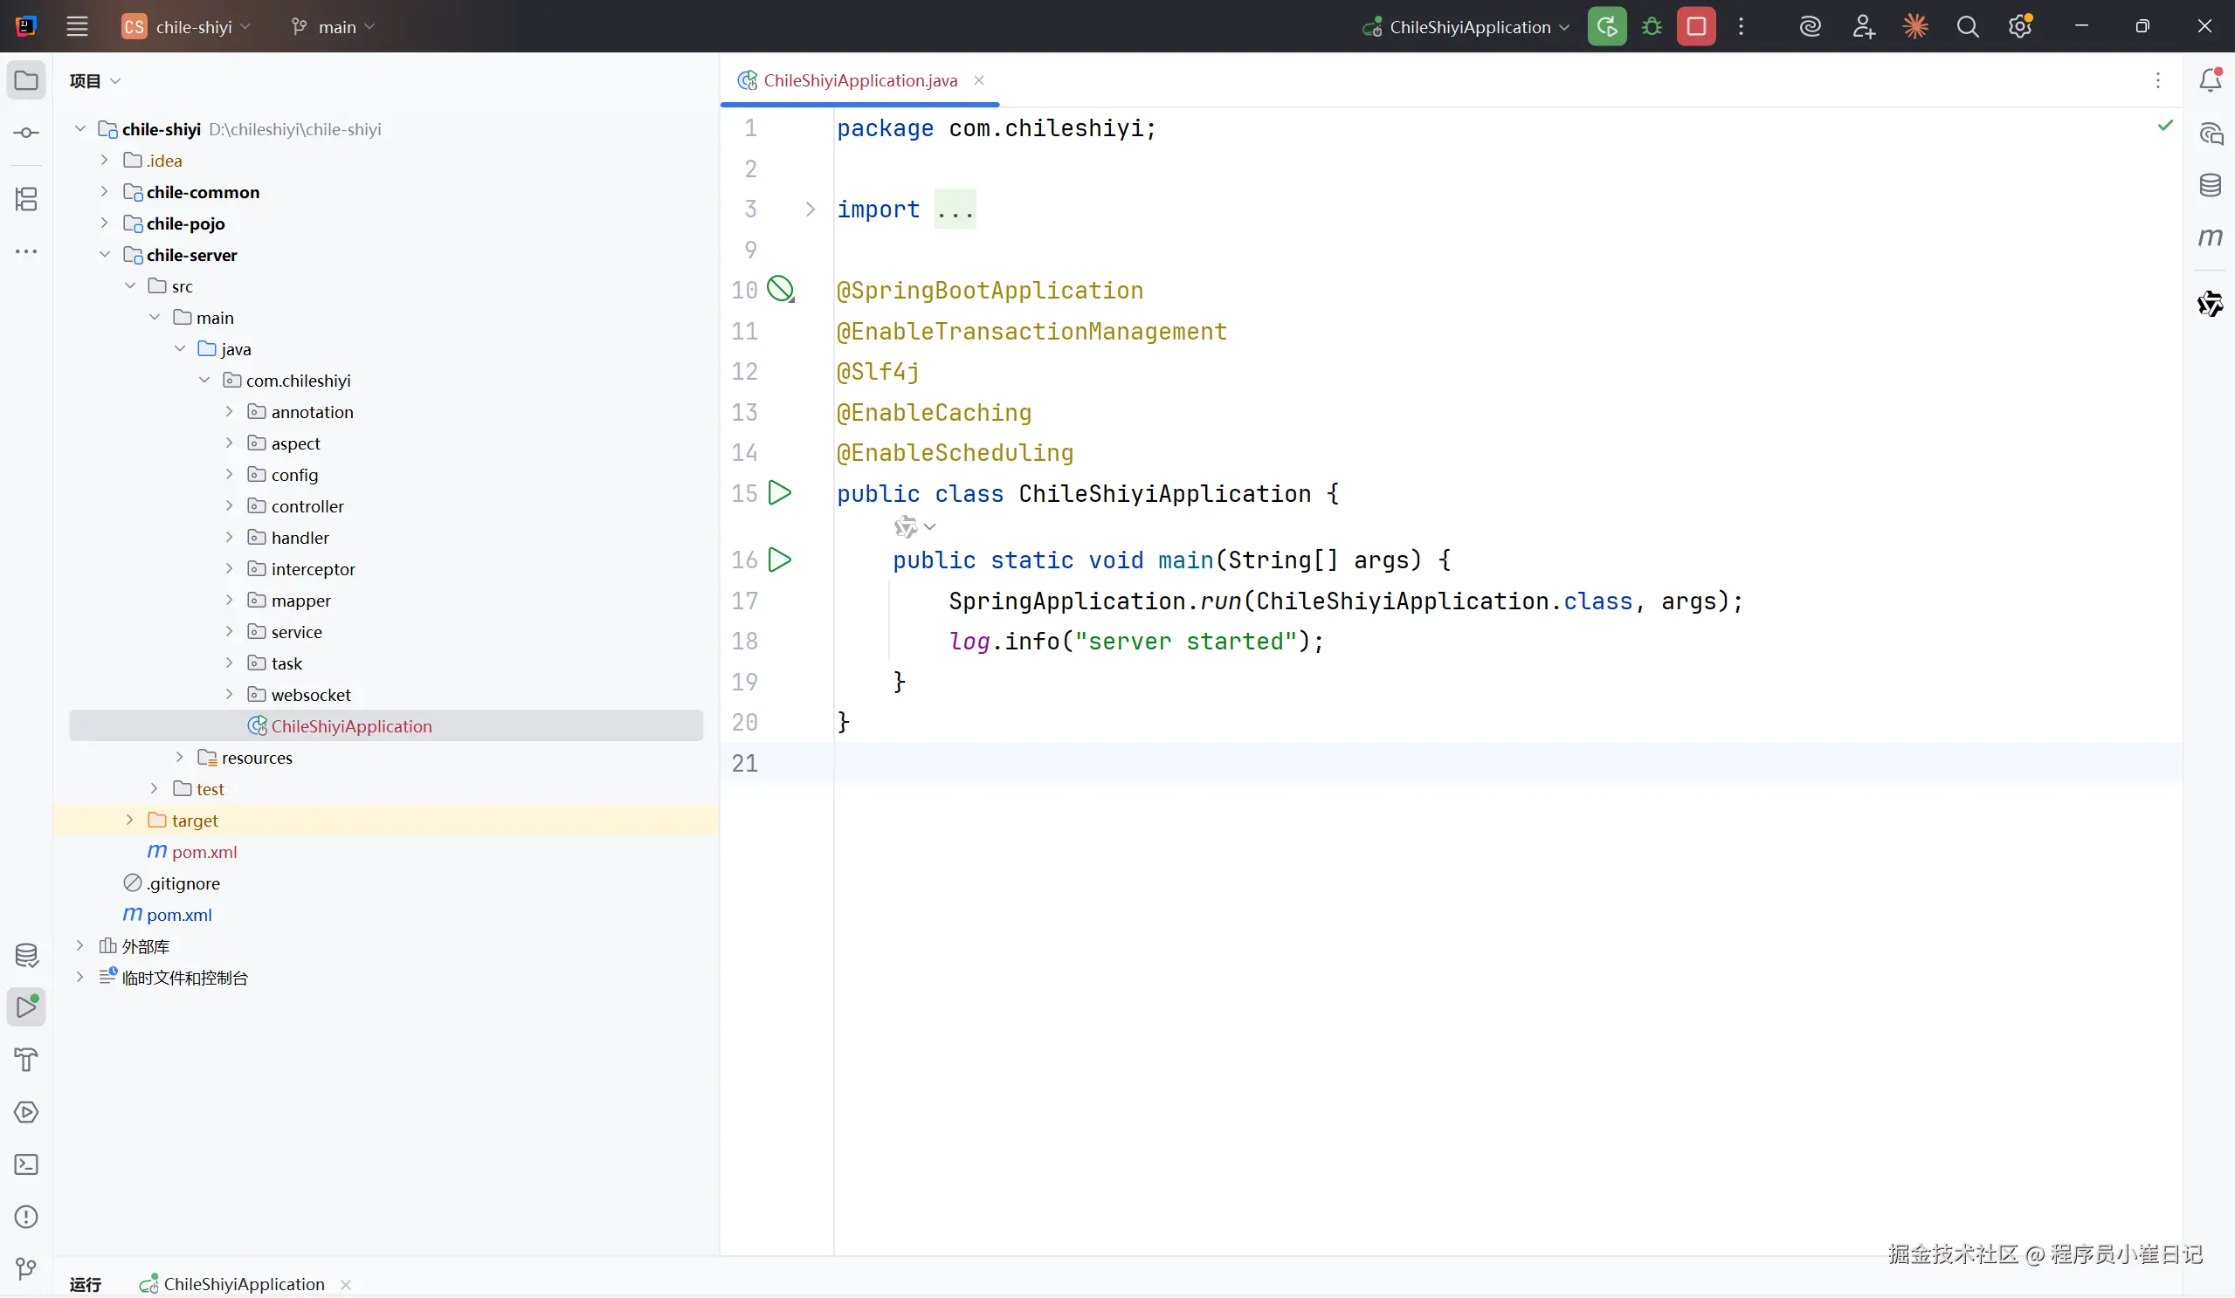Click the Debug bug icon in toolbar

1652,26
